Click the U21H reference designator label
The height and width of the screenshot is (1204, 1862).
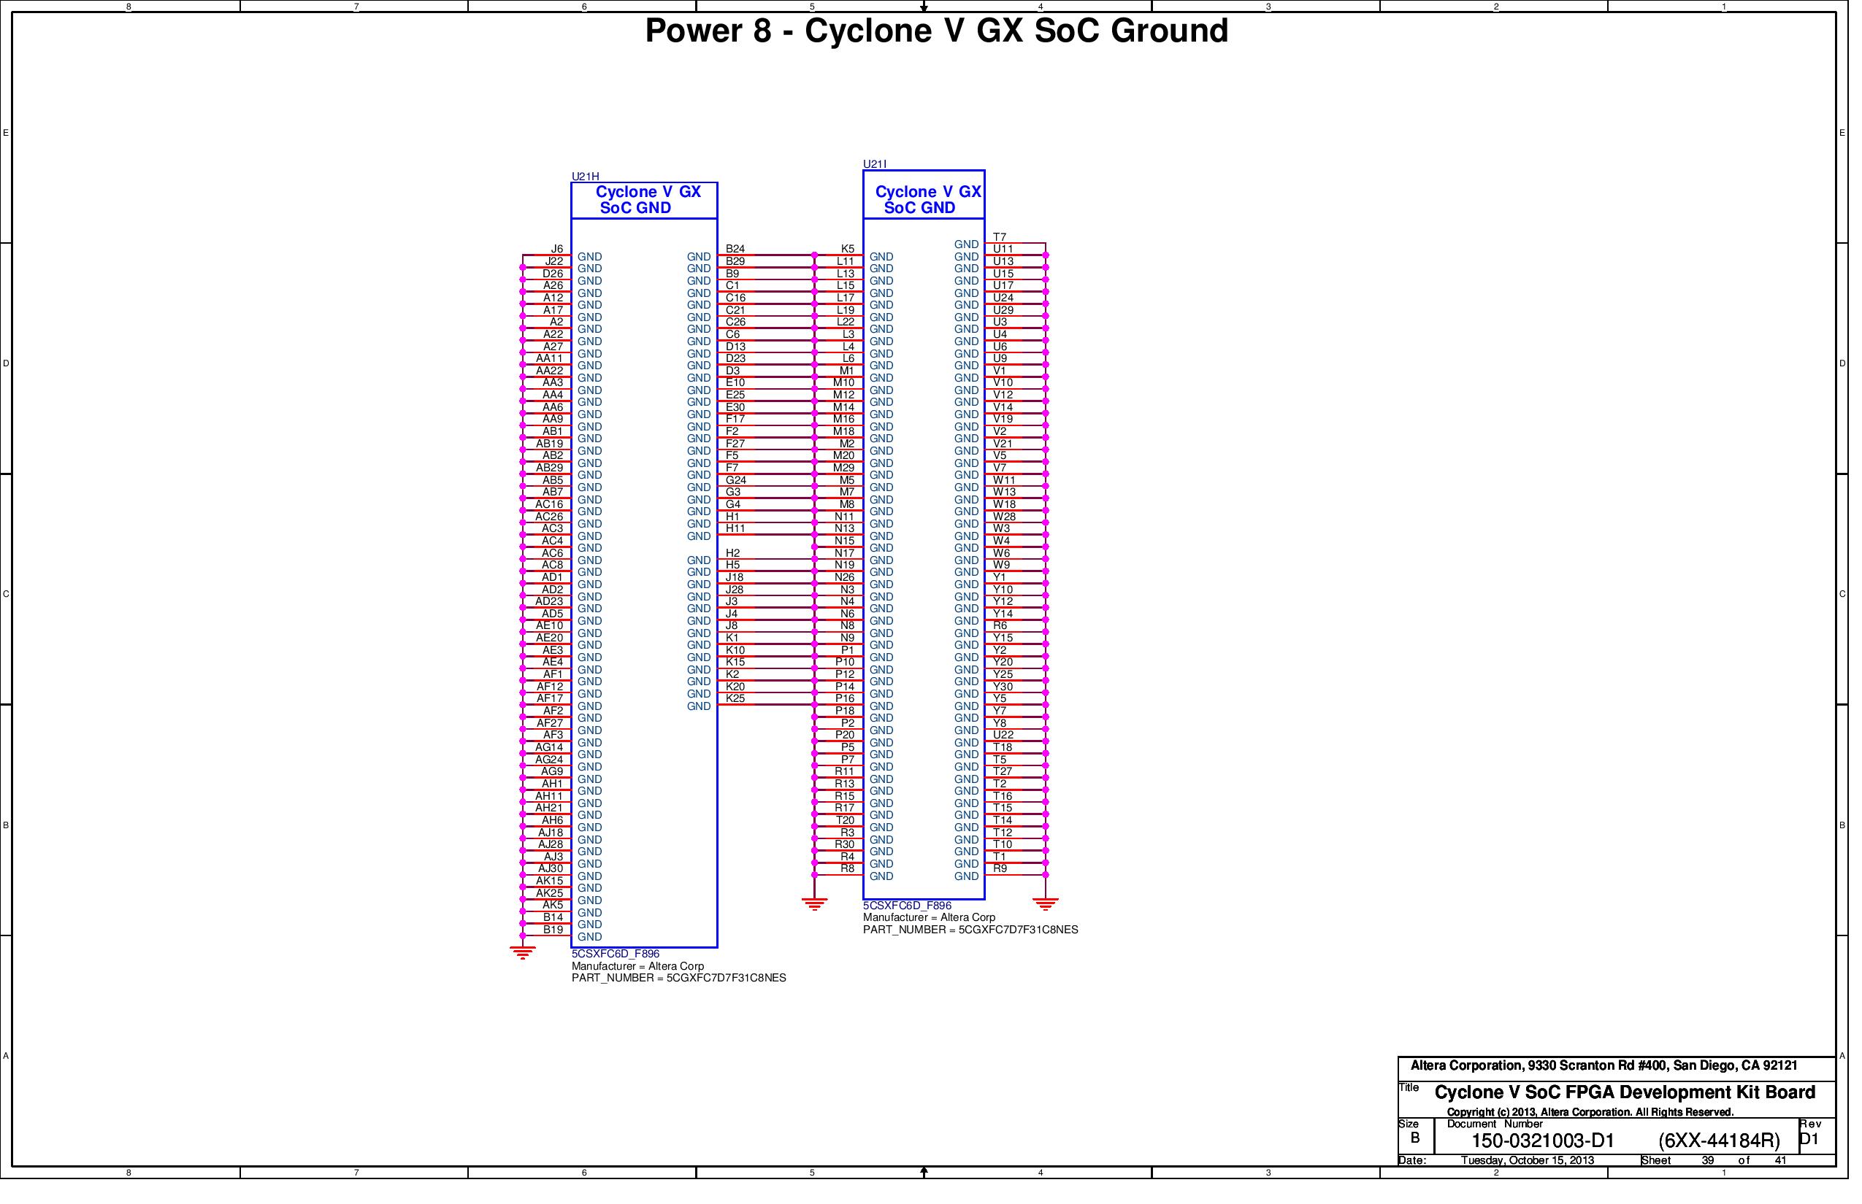tap(586, 177)
